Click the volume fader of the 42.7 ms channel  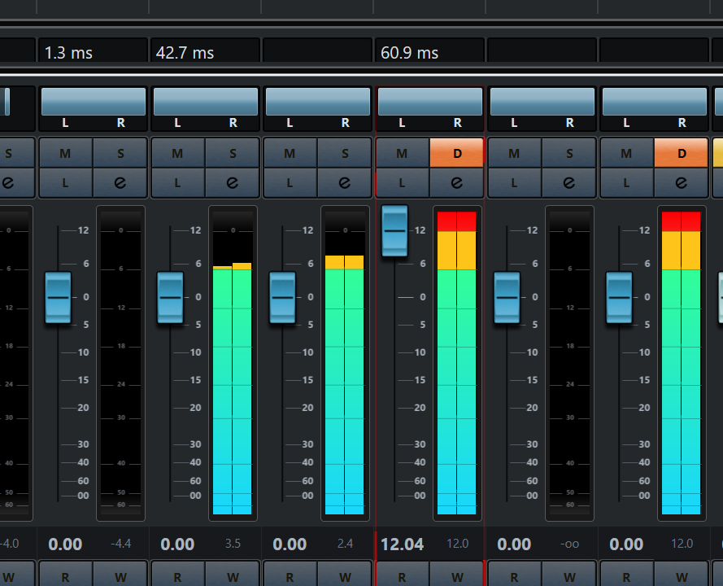coord(170,298)
